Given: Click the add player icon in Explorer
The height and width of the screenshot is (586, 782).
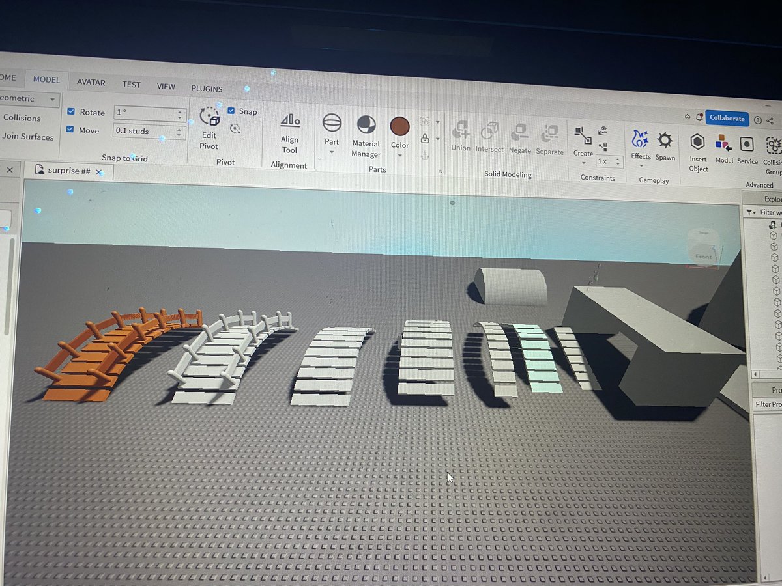Looking at the screenshot, I should [773, 224].
